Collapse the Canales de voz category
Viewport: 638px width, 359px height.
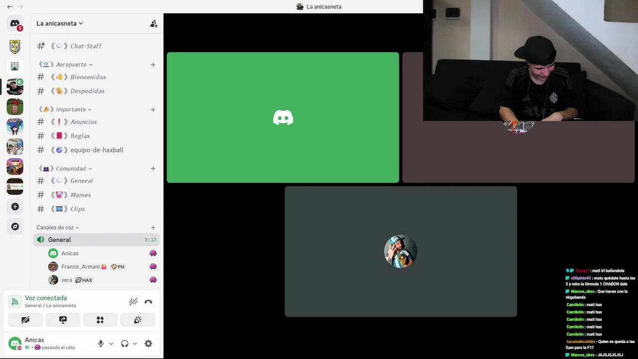point(58,227)
